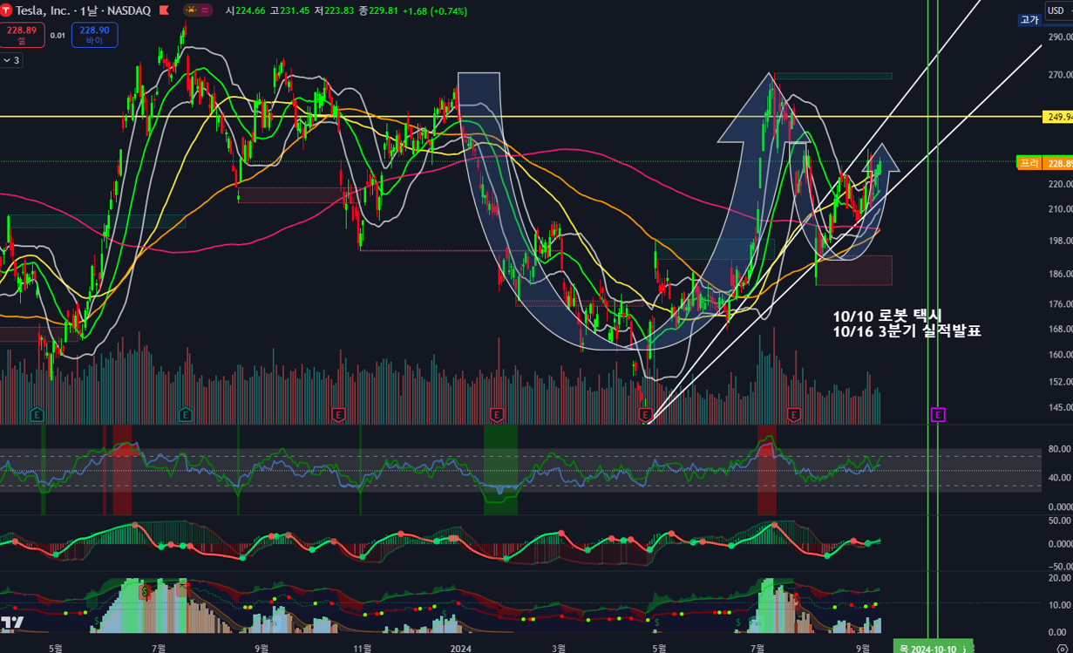Screen dimensions: 1073x653
Task: Click the sun market status icon
Action: 192,10
